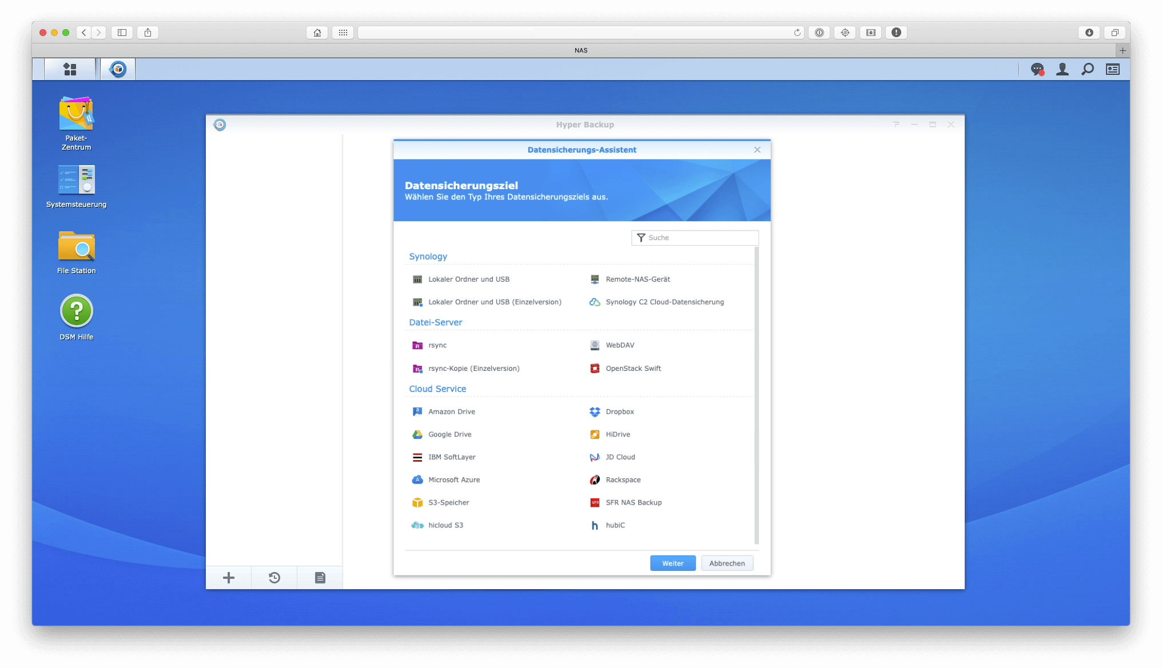1162x668 pixels.
Task: Close the Datensicherungs-Assistent dialog
Action: (x=757, y=150)
